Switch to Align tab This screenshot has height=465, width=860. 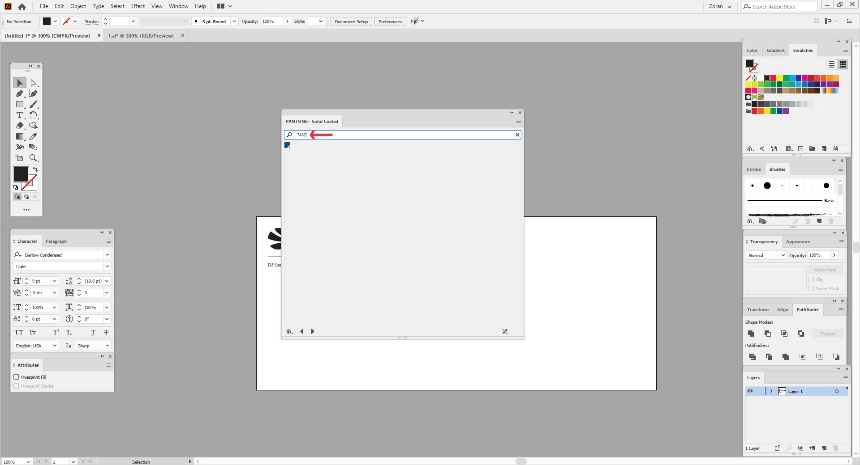[783, 309]
